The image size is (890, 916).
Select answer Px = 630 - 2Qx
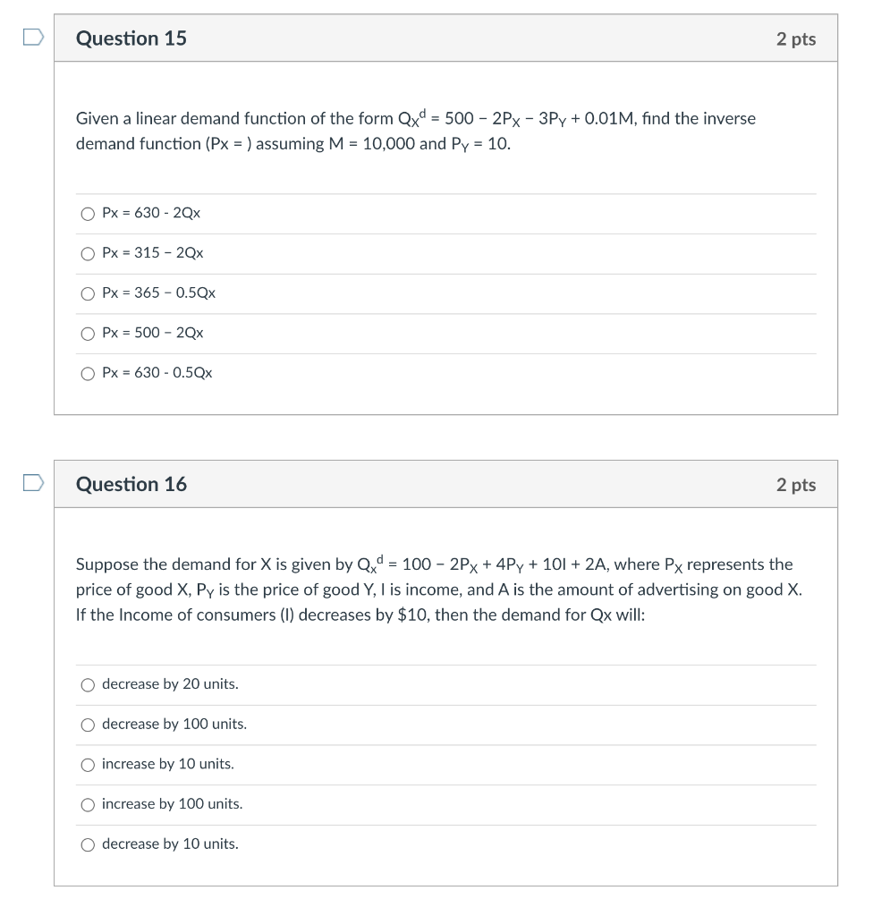click(x=88, y=213)
